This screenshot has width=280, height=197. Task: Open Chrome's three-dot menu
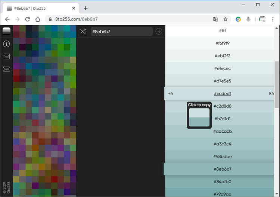pyautogui.click(x=273, y=19)
